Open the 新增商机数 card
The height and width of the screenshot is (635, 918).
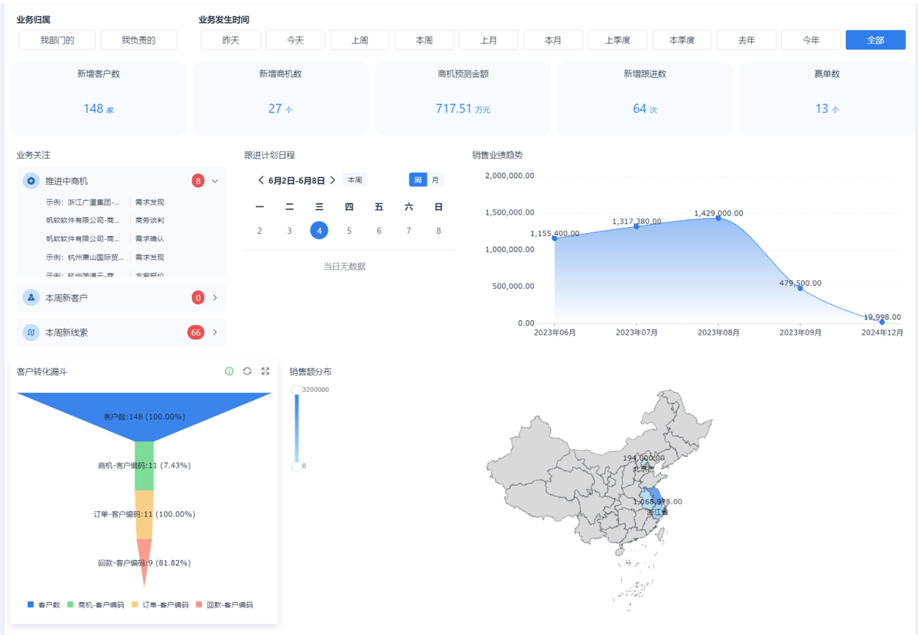tap(281, 99)
